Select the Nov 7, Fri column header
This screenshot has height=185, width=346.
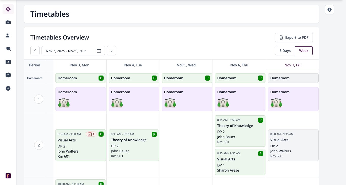pos(292,65)
